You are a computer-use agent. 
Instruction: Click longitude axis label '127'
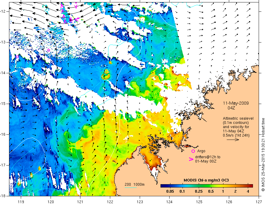(x=259, y=202)
